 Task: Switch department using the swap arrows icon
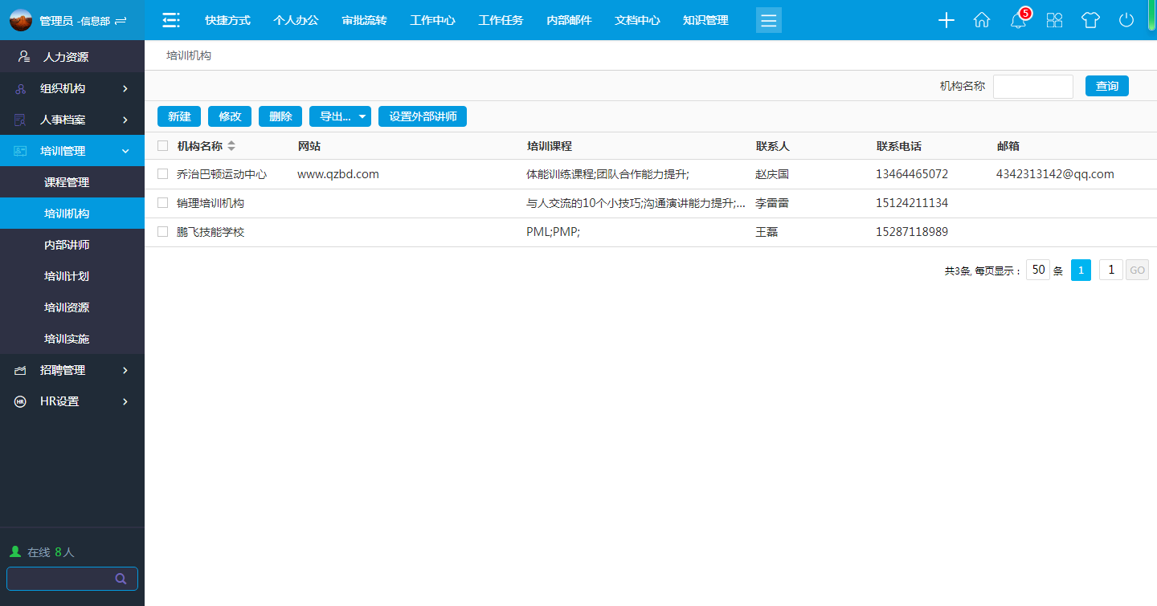(x=121, y=21)
